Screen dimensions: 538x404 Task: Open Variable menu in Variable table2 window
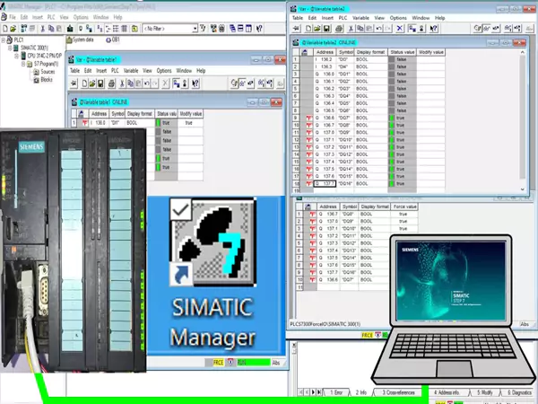pyautogui.click(x=360, y=18)
